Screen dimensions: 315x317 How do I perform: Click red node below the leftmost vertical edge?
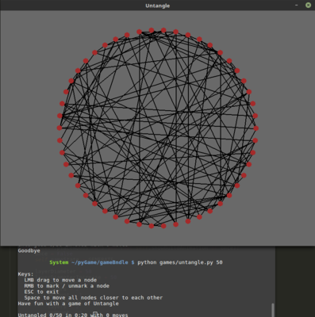pos(140,224)
